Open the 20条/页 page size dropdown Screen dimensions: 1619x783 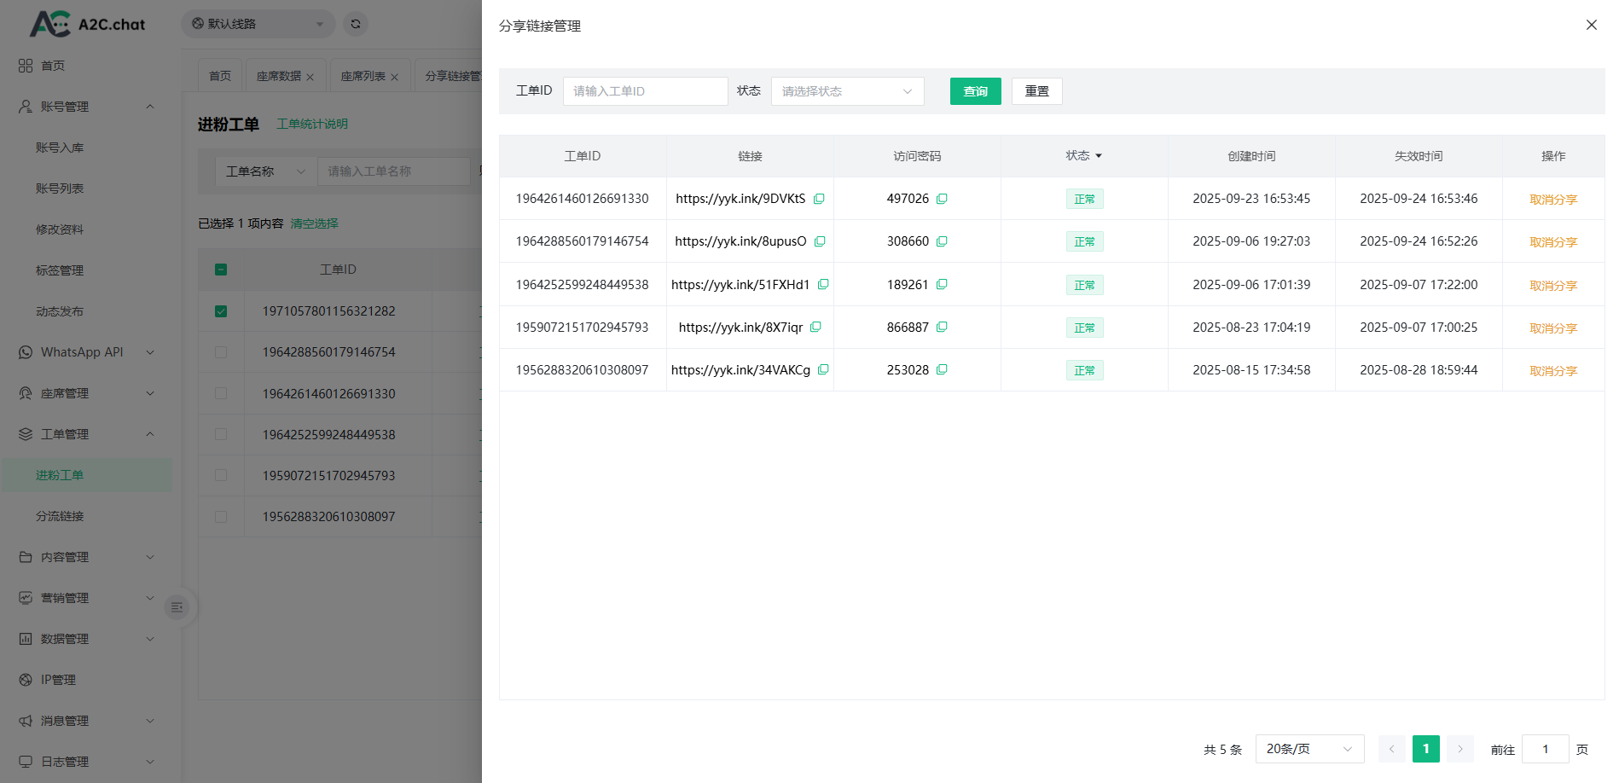tap(1309, 749)
